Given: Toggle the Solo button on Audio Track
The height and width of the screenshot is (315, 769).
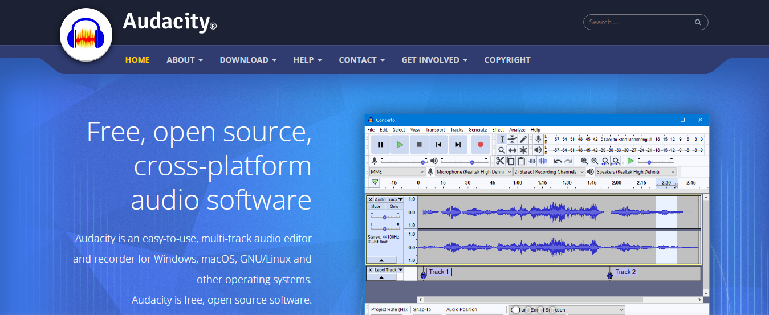Looking at the screenshot, I should [x=394, y=206].
